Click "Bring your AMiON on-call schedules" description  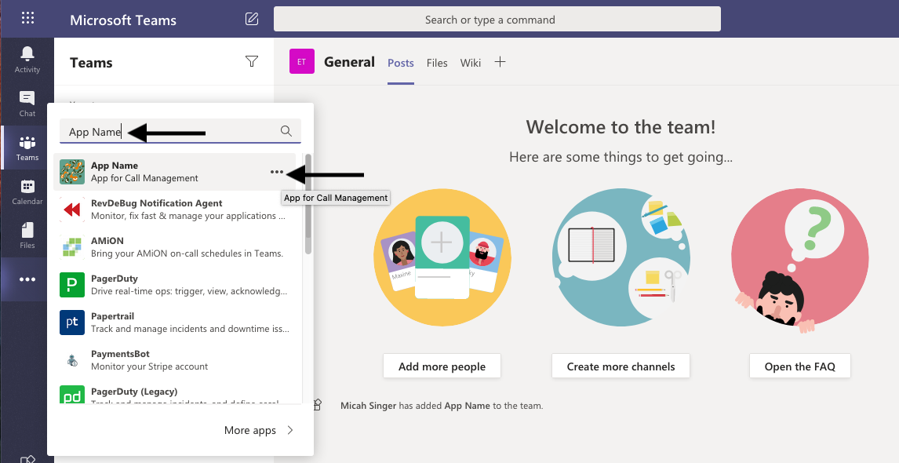187,253
